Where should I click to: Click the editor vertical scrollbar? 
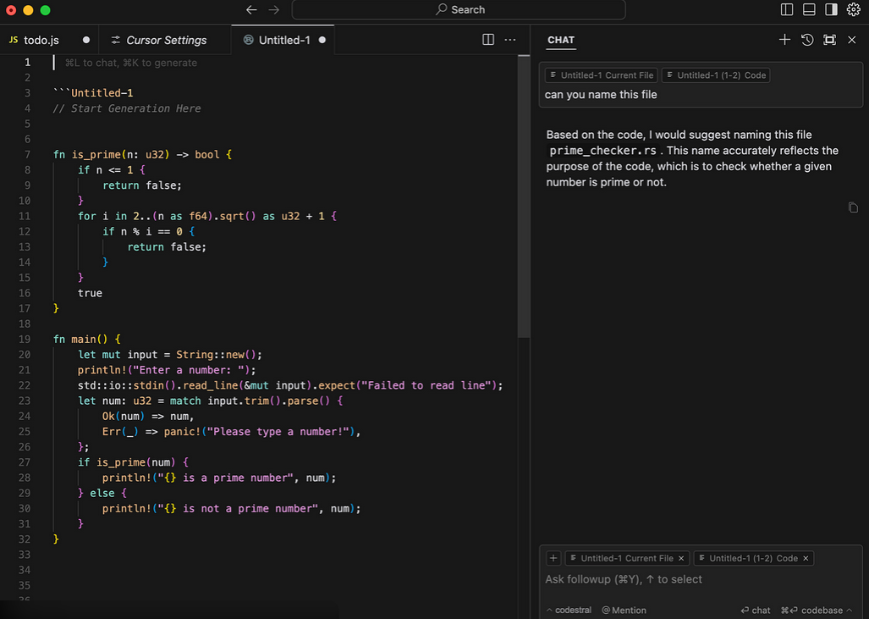(524, 196)
